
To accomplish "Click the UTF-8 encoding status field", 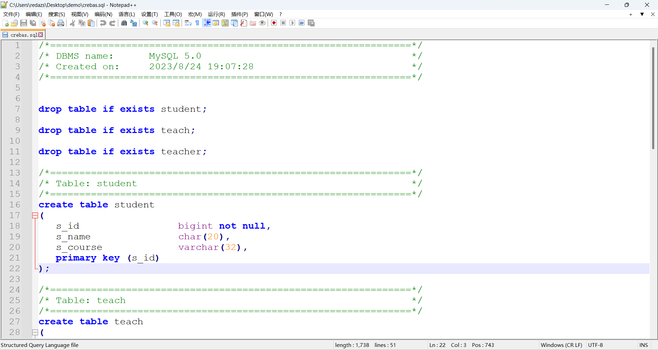I will [595, 345].
